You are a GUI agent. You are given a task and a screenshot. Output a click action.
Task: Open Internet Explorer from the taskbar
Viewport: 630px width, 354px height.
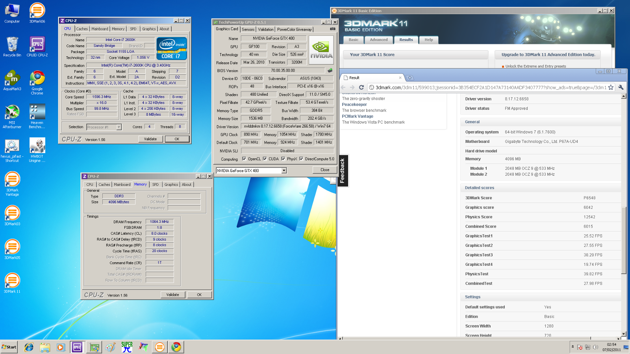pyautogui.click(x=29, y=347)
